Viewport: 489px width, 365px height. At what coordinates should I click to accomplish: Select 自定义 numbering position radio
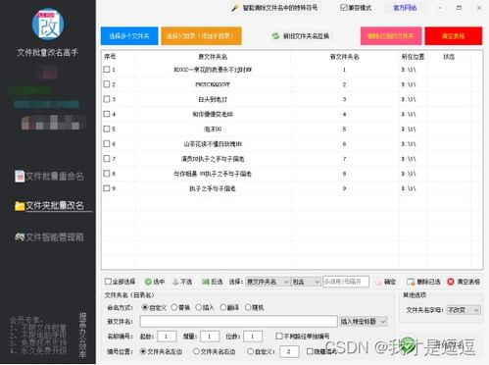[250, 351]
